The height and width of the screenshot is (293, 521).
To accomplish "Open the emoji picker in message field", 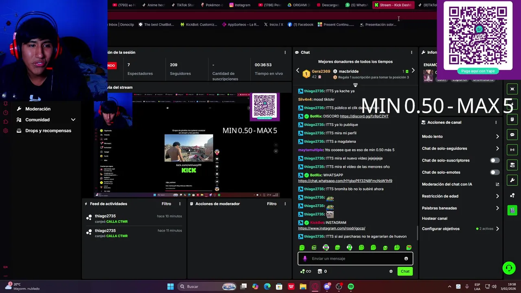I will [406, 258].
